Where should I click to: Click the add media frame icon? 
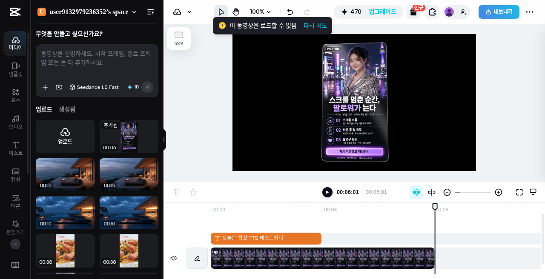pos(59,87)
